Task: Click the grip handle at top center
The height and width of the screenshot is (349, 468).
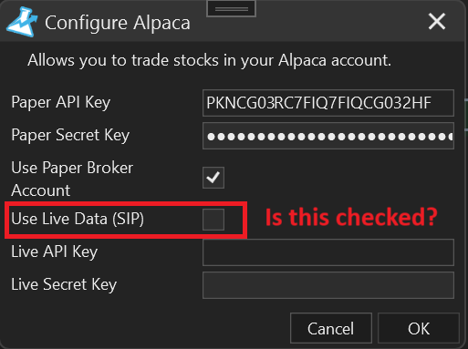Action: pos(232,9)
